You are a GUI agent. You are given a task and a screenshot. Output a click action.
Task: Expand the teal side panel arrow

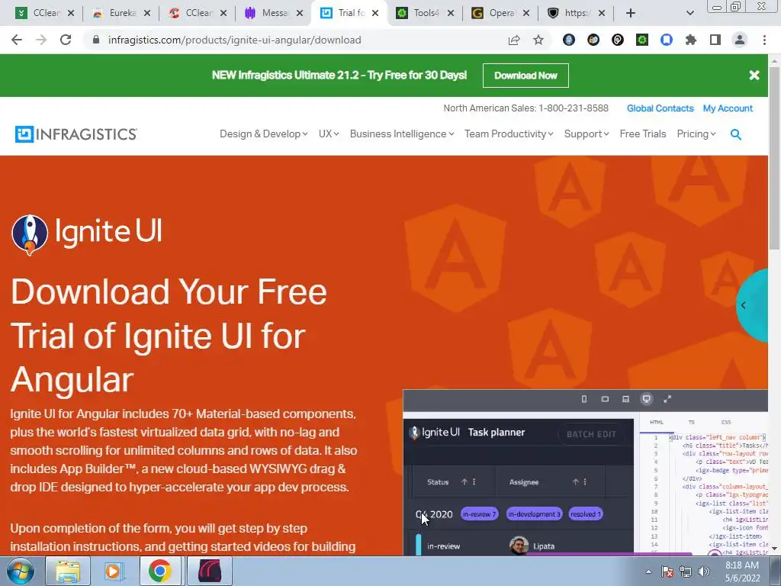coord(744,305)
